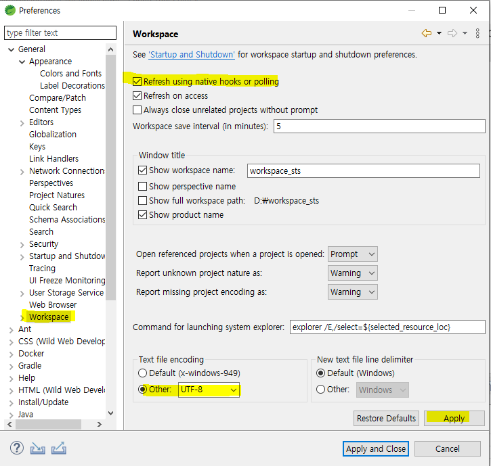Expand the Startup and Shutdown node
The image size is (491, 466).
[x=22, y=257]
